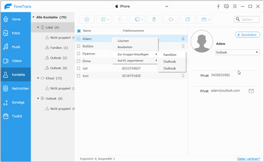Check the Elena contact checkbox
The height and width of the screenshot is (162, 264).
click(78, 61)
